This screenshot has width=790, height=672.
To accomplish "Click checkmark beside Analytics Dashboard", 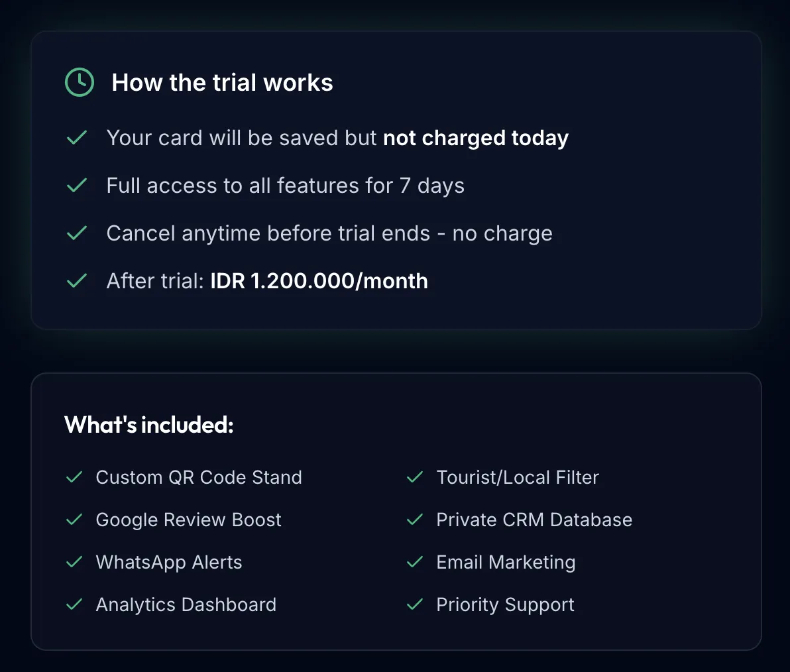I will 75,604.
